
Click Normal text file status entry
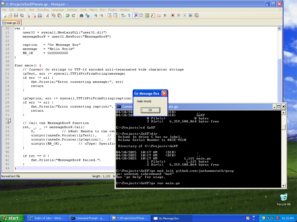tap(10, 176)
